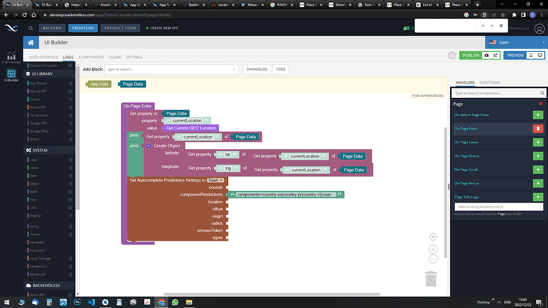Add On Page Leave handler
Viewport: 548px width, 308px height.
[538, 142]
